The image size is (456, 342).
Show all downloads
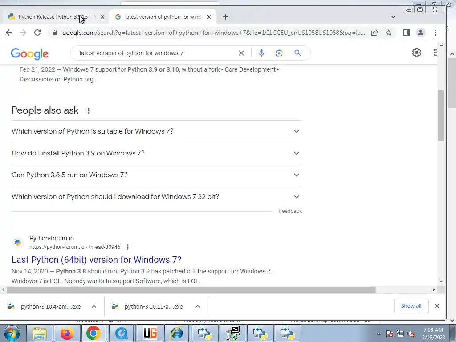pos(411,306)
